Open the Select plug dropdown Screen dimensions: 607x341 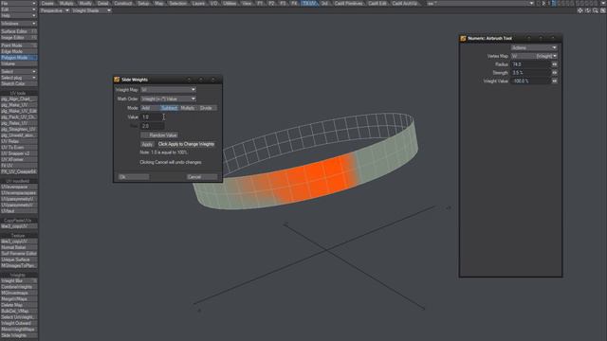(x=19, y=78)
